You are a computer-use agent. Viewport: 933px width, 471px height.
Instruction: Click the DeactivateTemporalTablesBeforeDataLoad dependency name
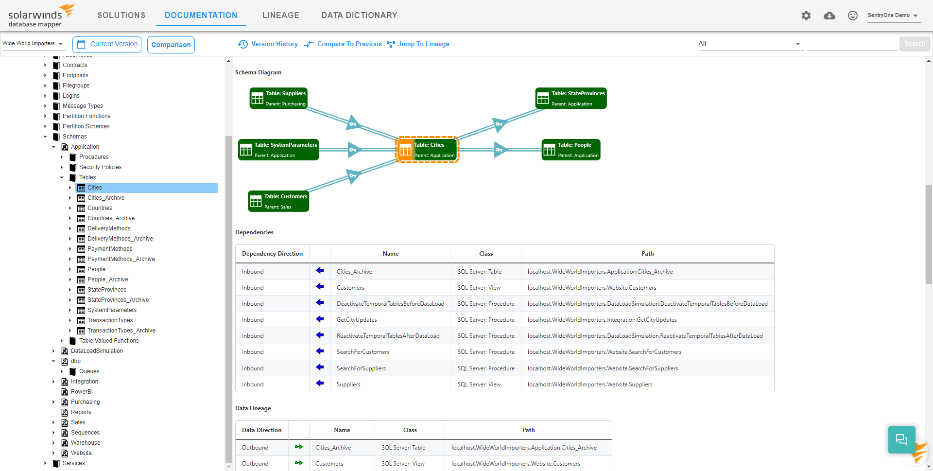tap(390, 304)
